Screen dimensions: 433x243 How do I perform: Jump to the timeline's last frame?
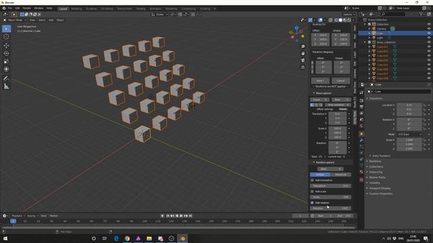190,216
